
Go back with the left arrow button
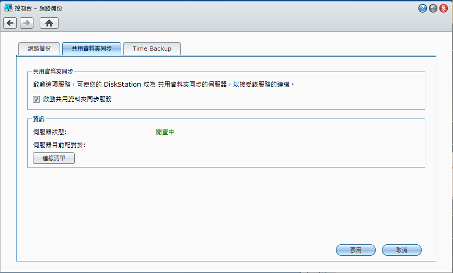10,23
